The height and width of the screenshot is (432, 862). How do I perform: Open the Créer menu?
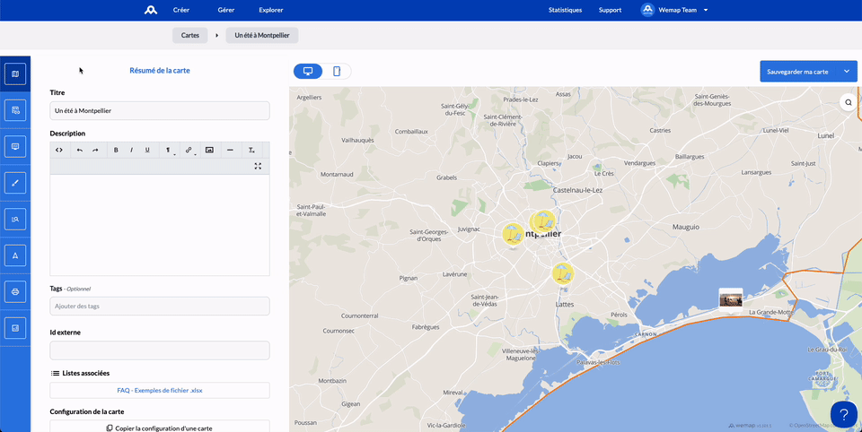[180, 10]
